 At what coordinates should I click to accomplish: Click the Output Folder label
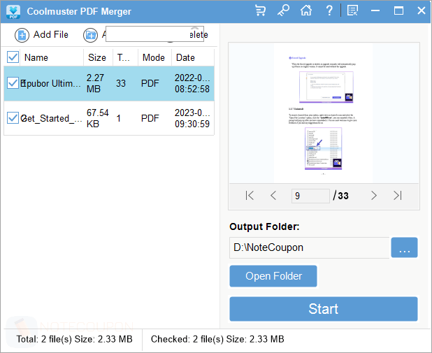click(264, 226)
